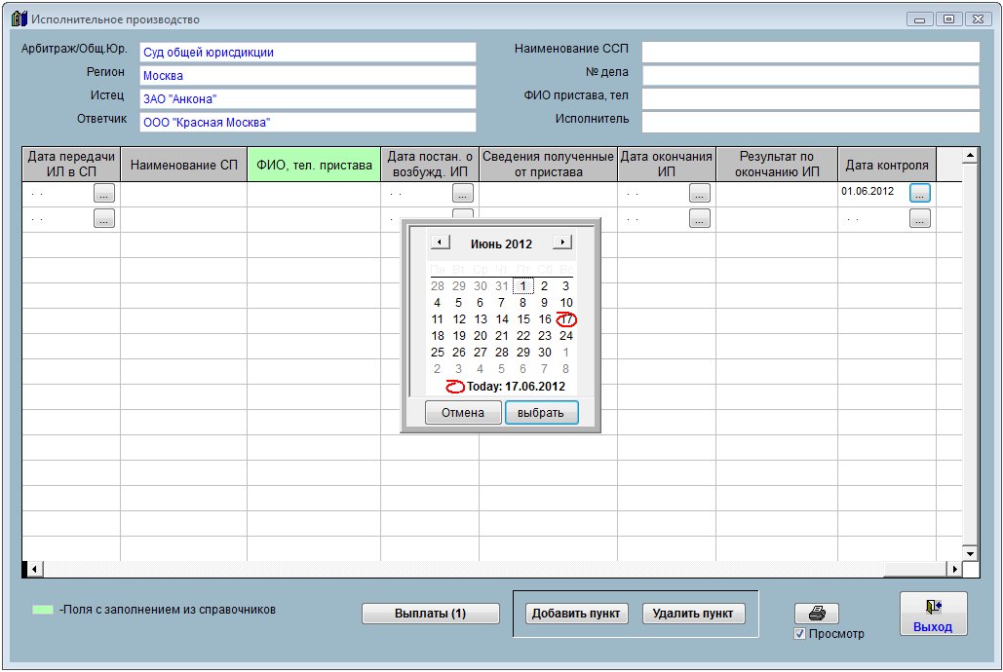Click the Наименование СП column header
This screenshot has height=672, width=1003.
[183, 165]
